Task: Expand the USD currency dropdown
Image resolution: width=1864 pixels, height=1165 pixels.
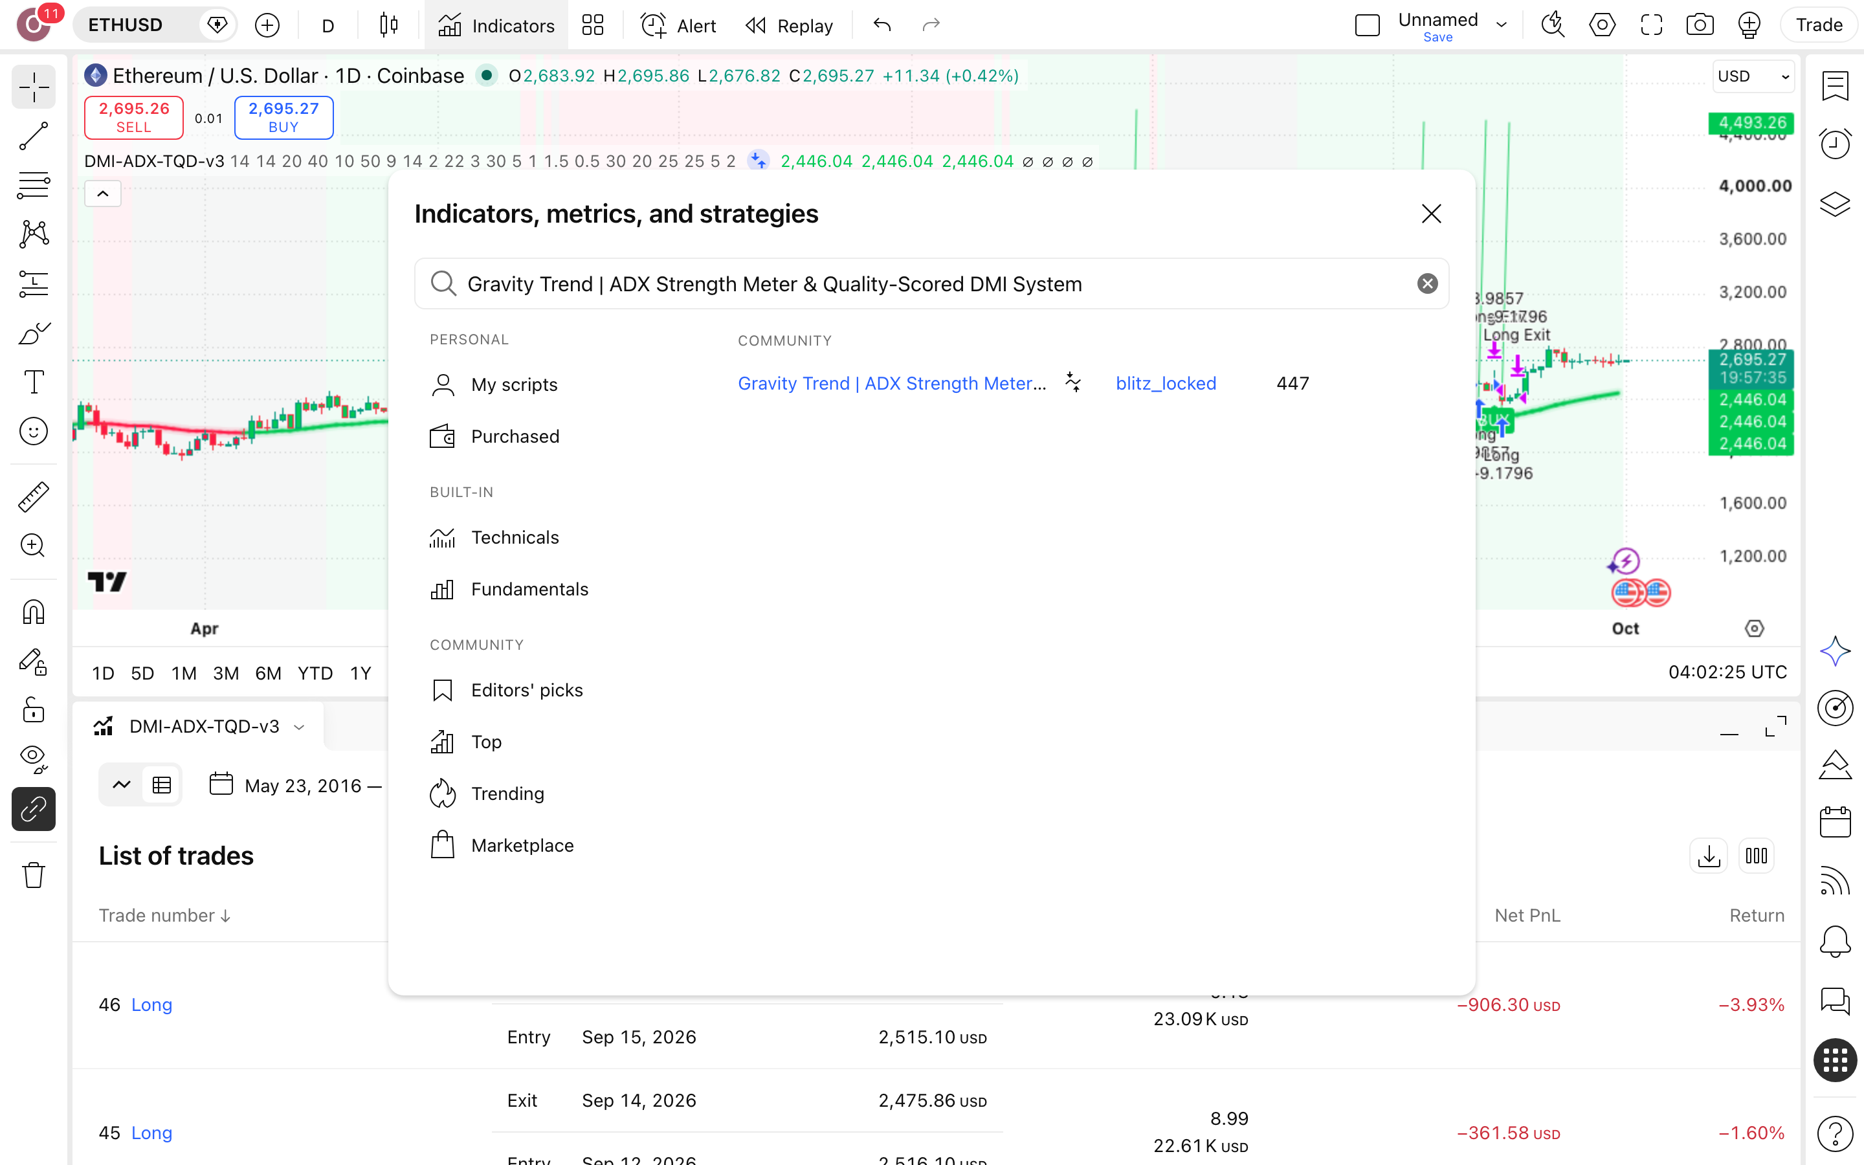Action: [x=1754, y=76]
